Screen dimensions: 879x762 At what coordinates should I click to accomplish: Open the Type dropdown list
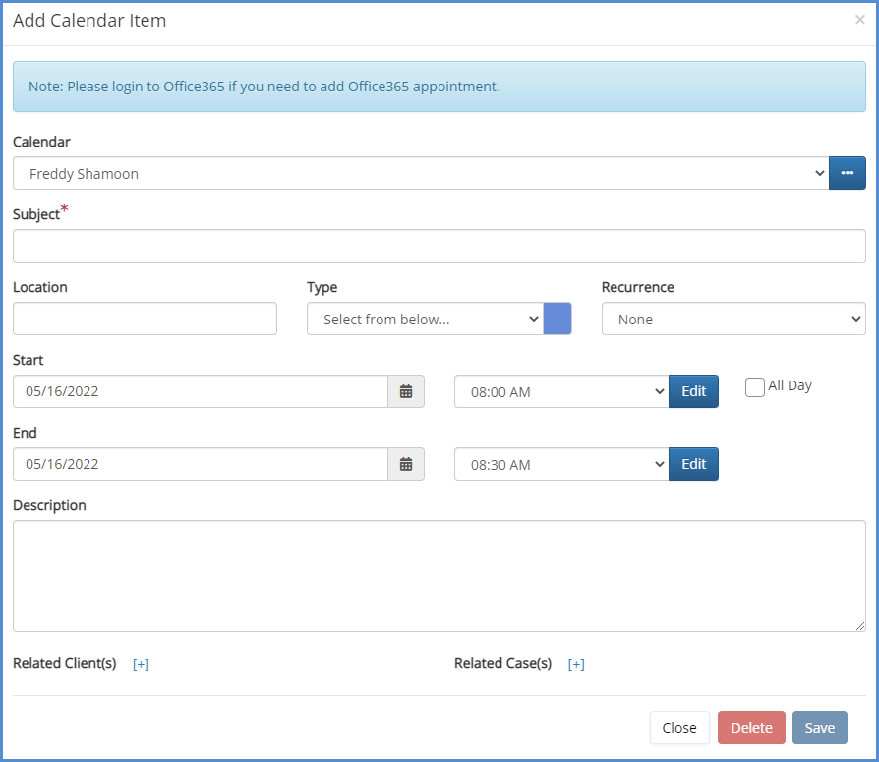(x=425, y=319)
